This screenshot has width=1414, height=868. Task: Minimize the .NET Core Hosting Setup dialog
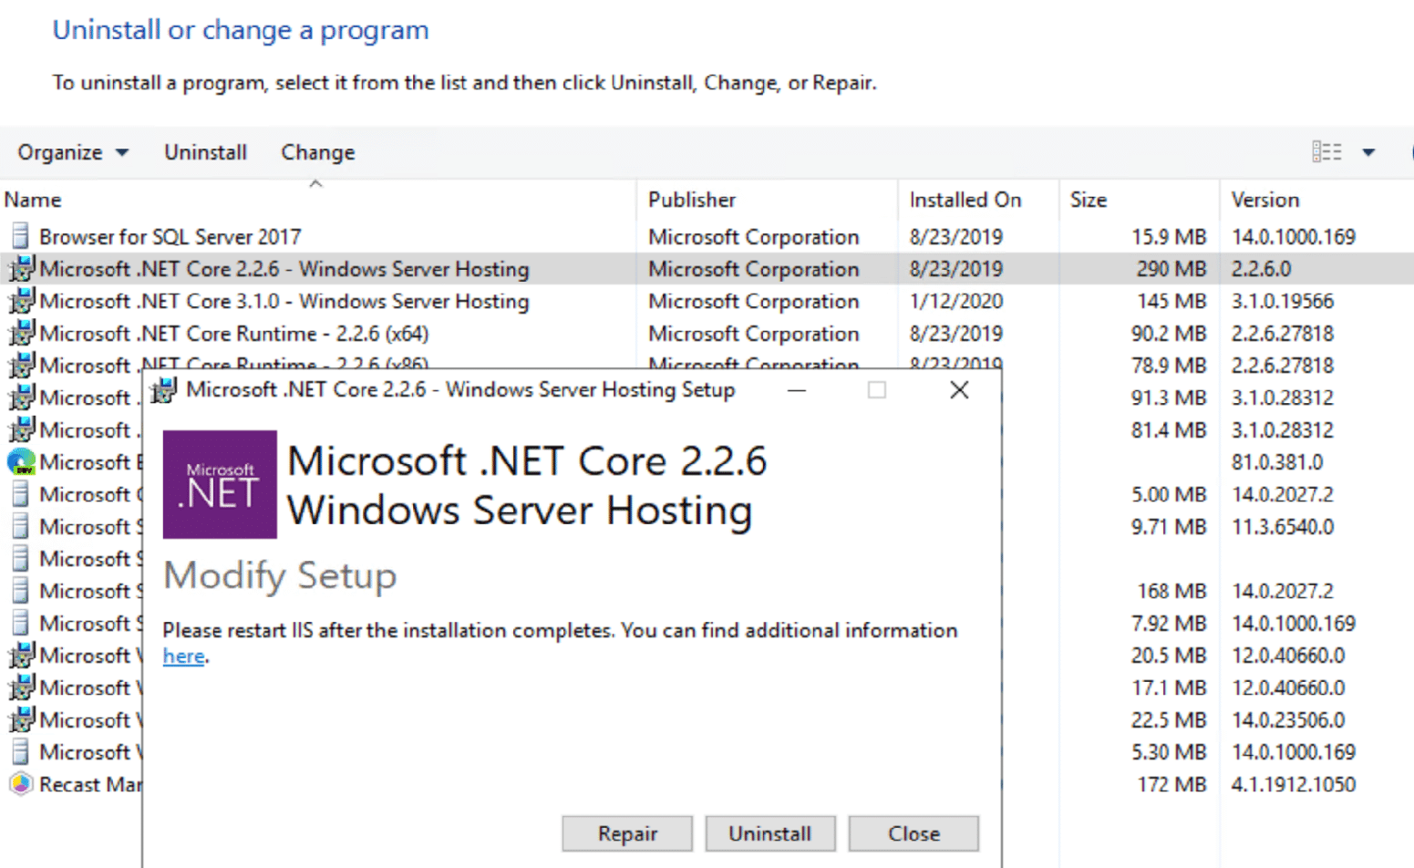[x=797, y=390]
